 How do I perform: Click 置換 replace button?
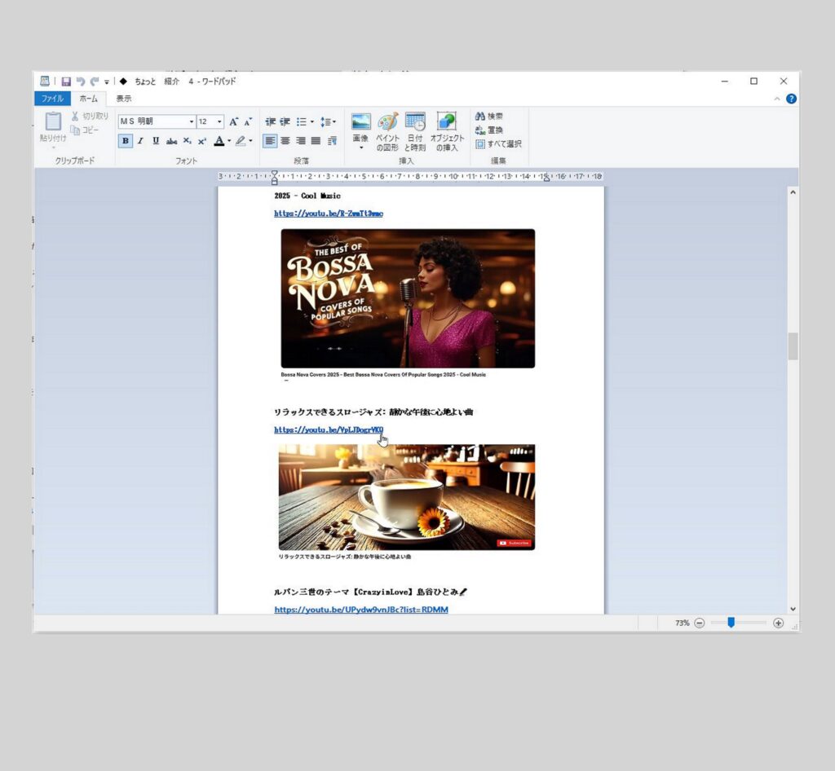click(x=489, y=130)
